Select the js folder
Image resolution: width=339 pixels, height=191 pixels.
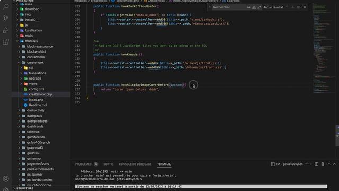click(x=26, y=25)
